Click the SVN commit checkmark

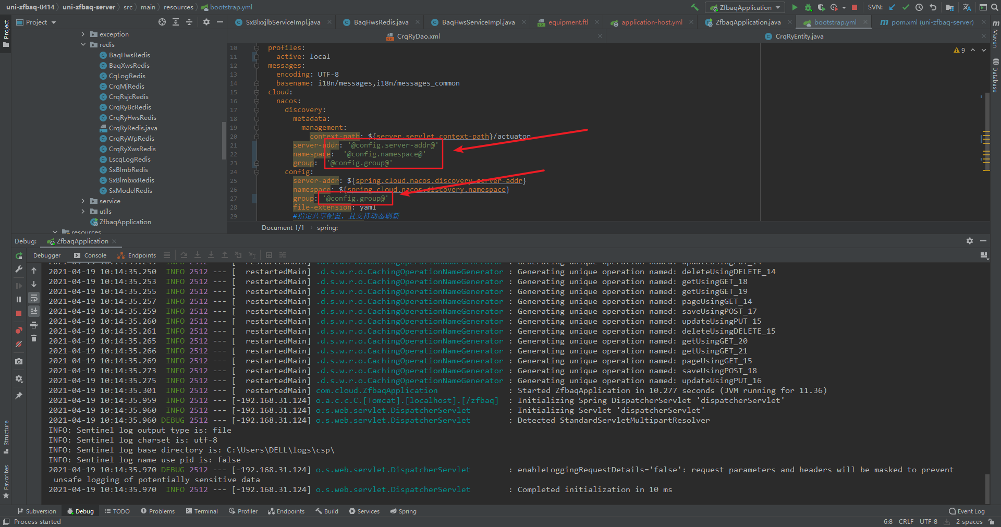coord(906,7)
